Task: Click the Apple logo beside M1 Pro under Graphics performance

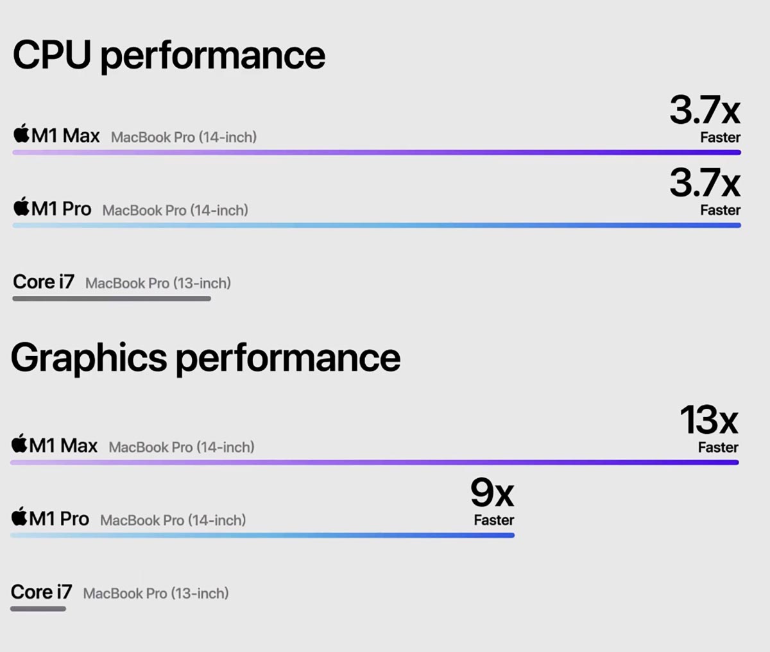Action: click(20, 517)
